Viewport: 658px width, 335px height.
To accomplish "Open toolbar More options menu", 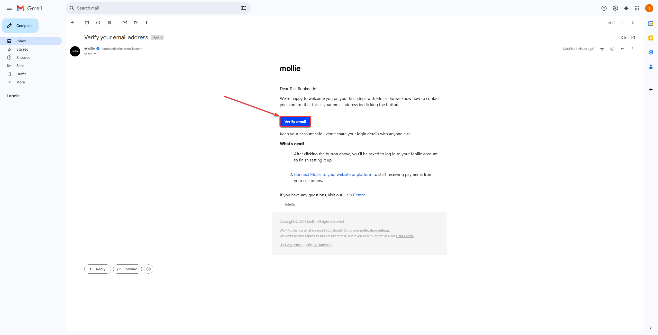I will click(x=147, y=23).
